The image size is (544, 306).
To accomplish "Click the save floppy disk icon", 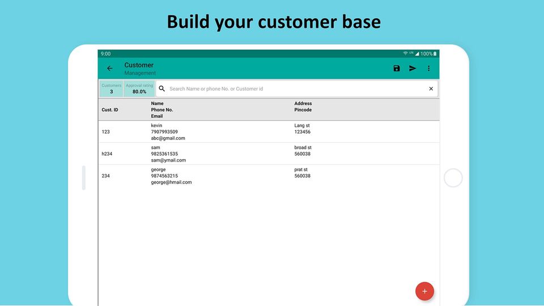I will [x=397, y=69].
